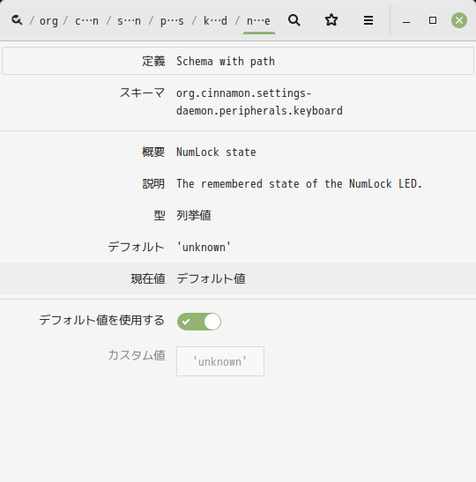The image size is (476, 482).
Task: Click the 現在値 'デフォルト値' row
Action: pos(238,278)
